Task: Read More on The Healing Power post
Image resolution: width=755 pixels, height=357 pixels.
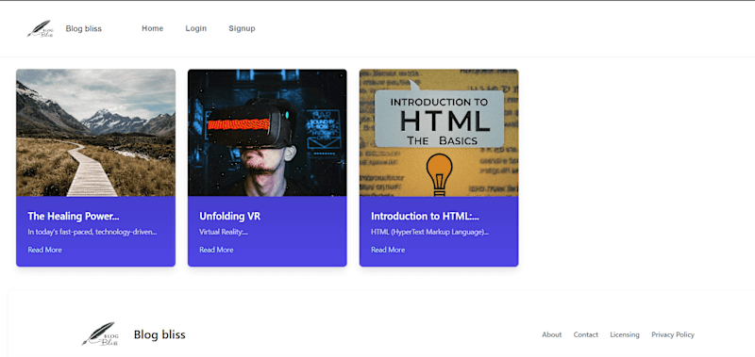Action: tap(44, 250)
